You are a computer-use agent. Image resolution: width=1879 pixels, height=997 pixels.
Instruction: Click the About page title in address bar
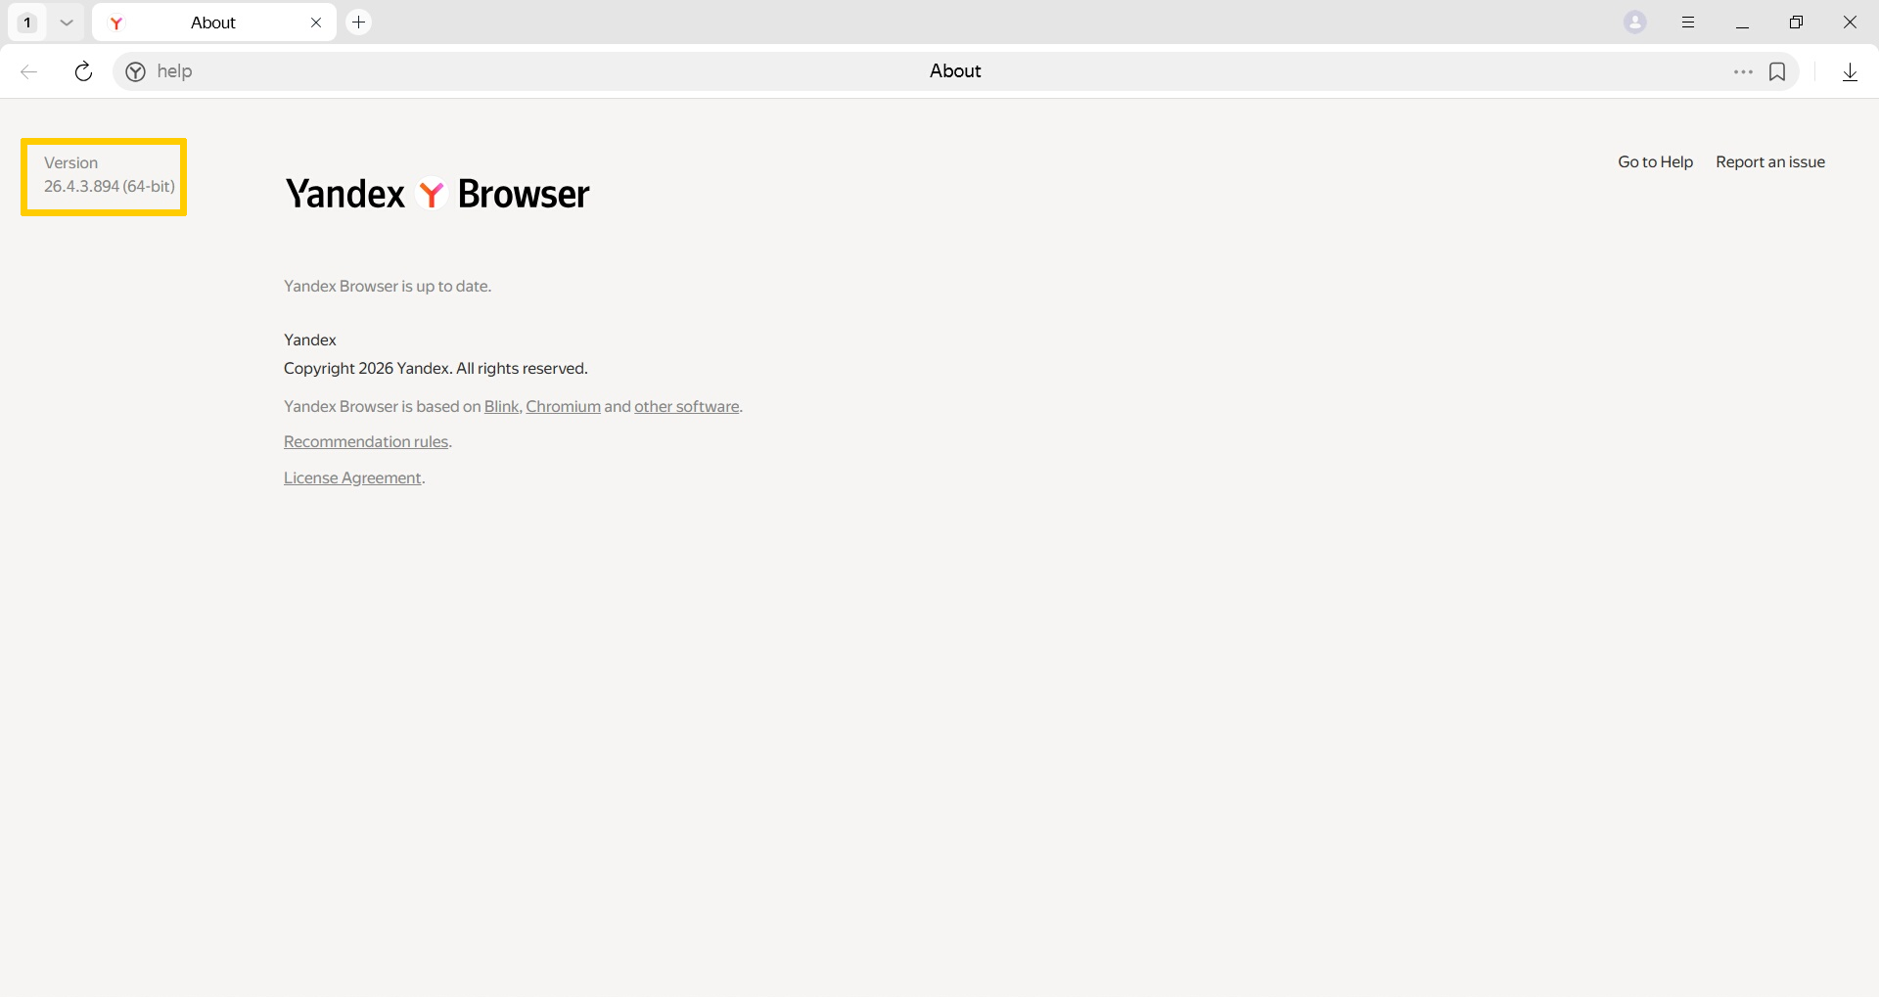tap(955, 71)
